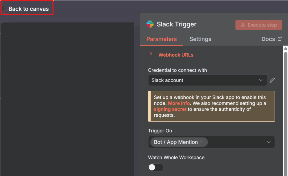Select the Parameters tab
The width and height of the screenshot is (288, 176).
point(161,39)
